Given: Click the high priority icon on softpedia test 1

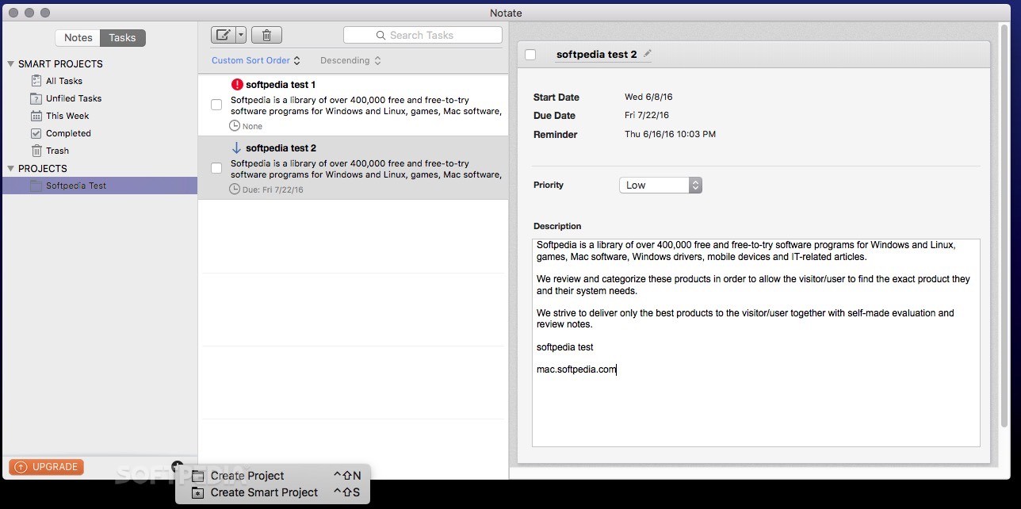Looking at the screenshot, I should [x=237, y=84].
